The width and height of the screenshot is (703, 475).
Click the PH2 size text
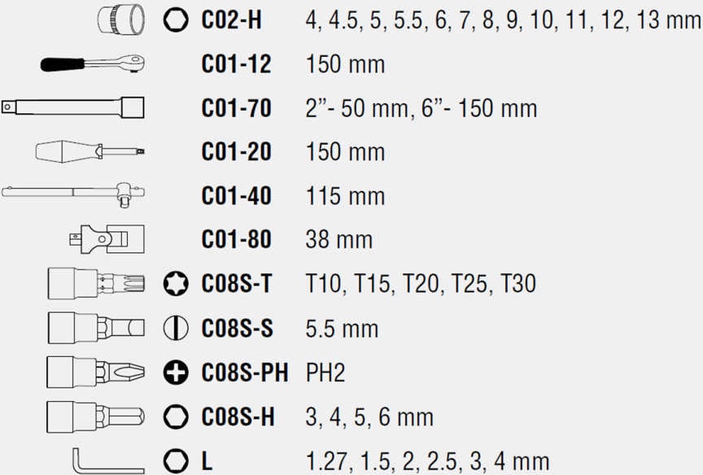coord(325,373)
